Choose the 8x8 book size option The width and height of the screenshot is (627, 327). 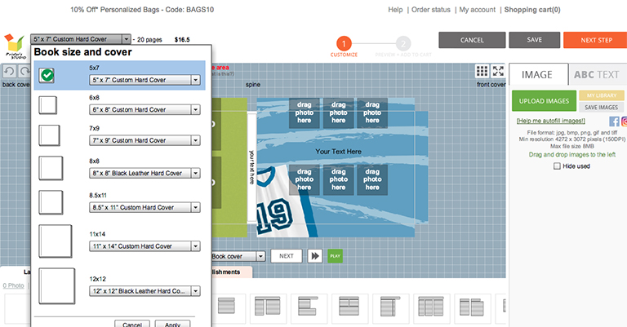pos(51,167)
